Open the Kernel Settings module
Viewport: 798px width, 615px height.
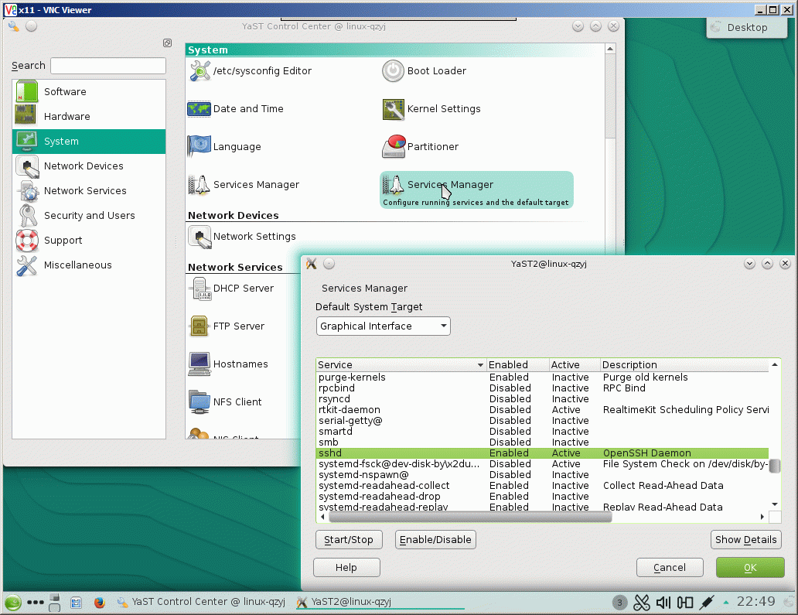coord(431,109)
